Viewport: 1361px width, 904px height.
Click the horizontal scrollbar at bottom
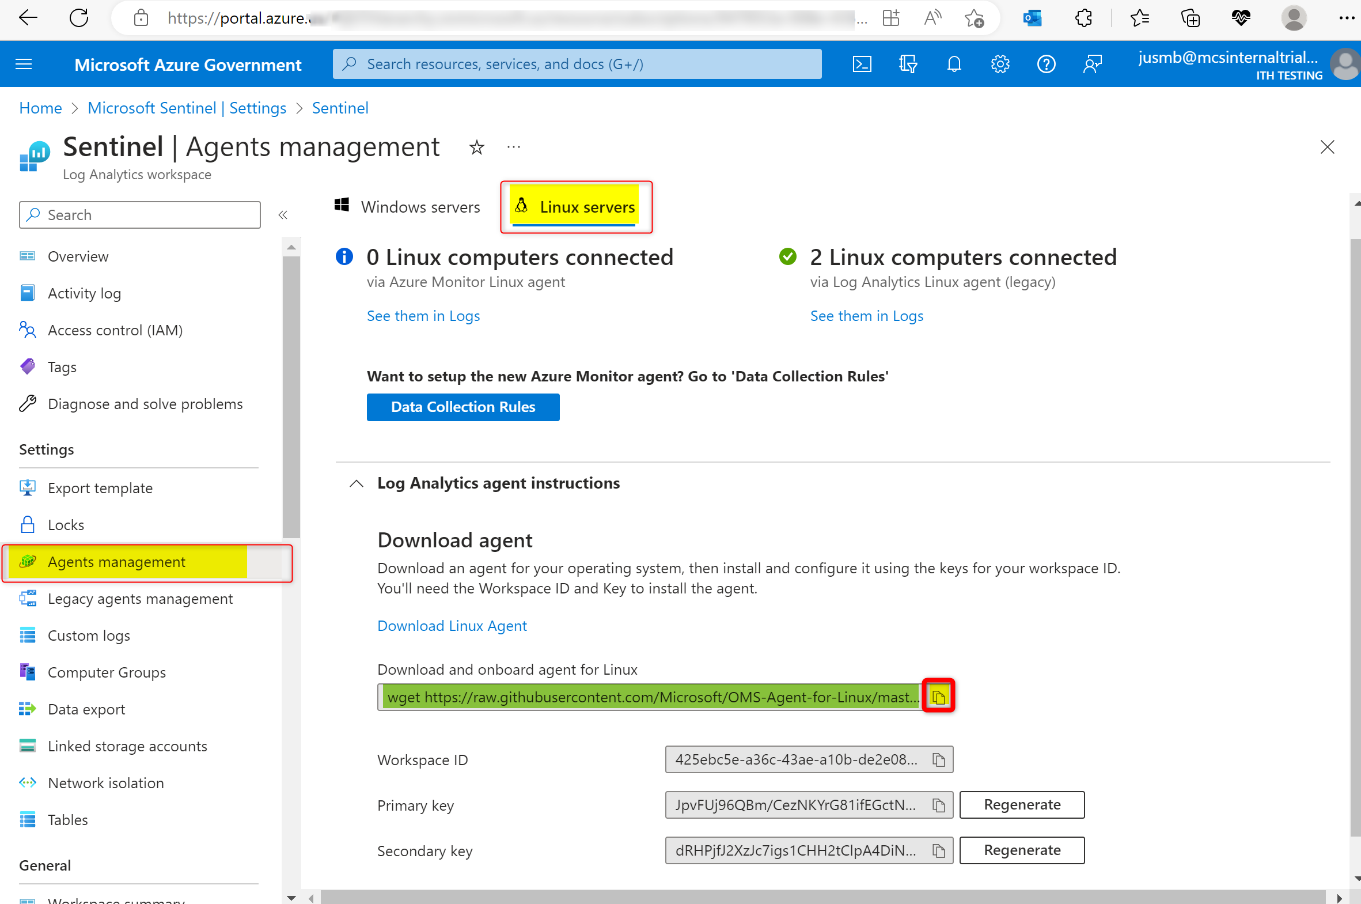pyautogui.click(x=822, y=897)
